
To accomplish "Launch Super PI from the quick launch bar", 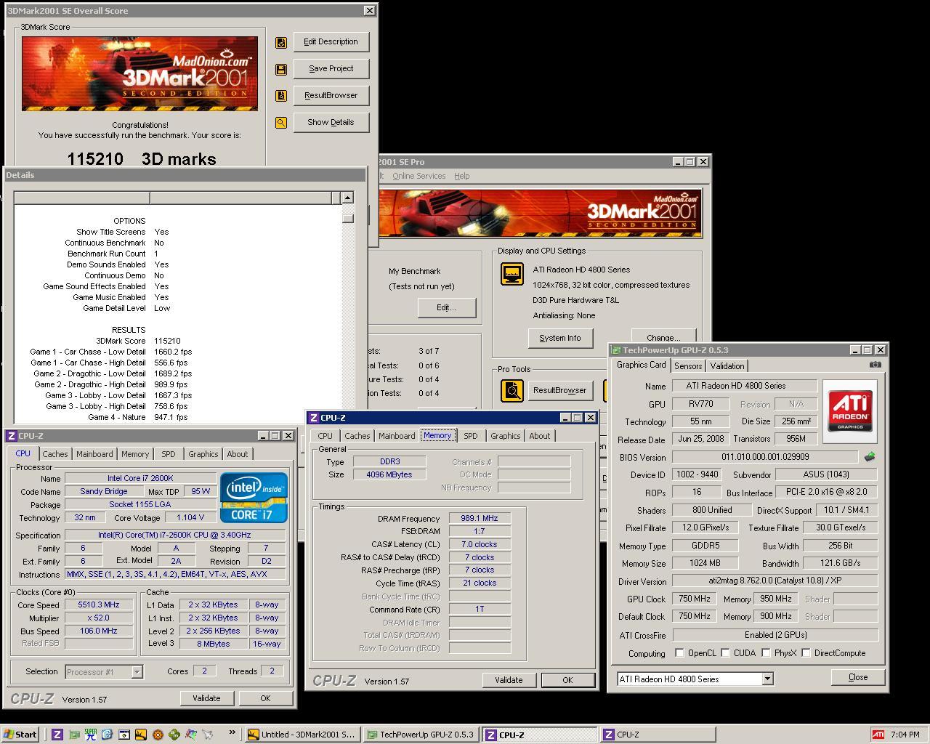I will point(91,735).
